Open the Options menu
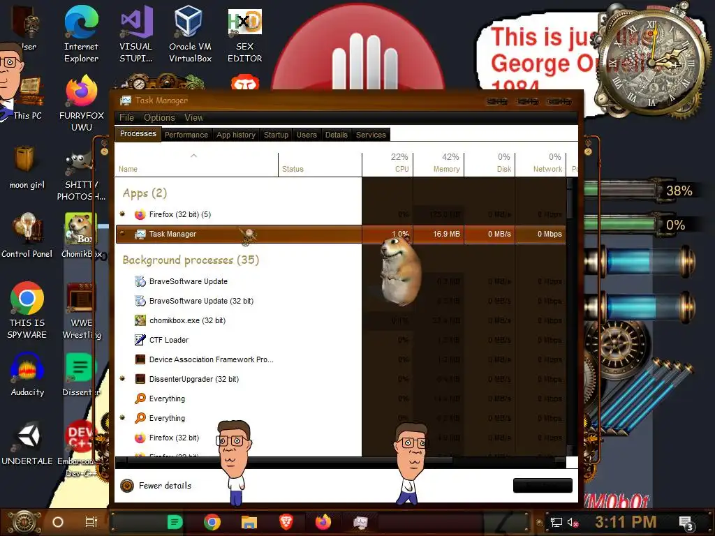715x536 pixels. (159, 117)
